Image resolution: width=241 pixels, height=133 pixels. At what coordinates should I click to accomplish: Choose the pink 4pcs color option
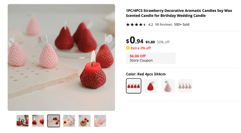pyautogui.click(x=185, y=86)
